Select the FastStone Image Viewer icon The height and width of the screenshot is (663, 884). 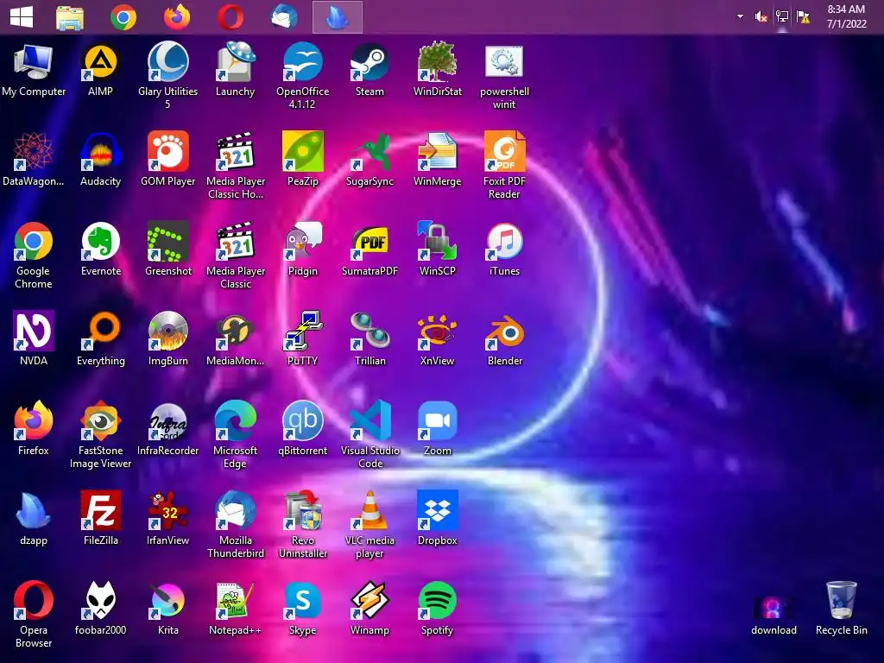click(x=100, y=421)
